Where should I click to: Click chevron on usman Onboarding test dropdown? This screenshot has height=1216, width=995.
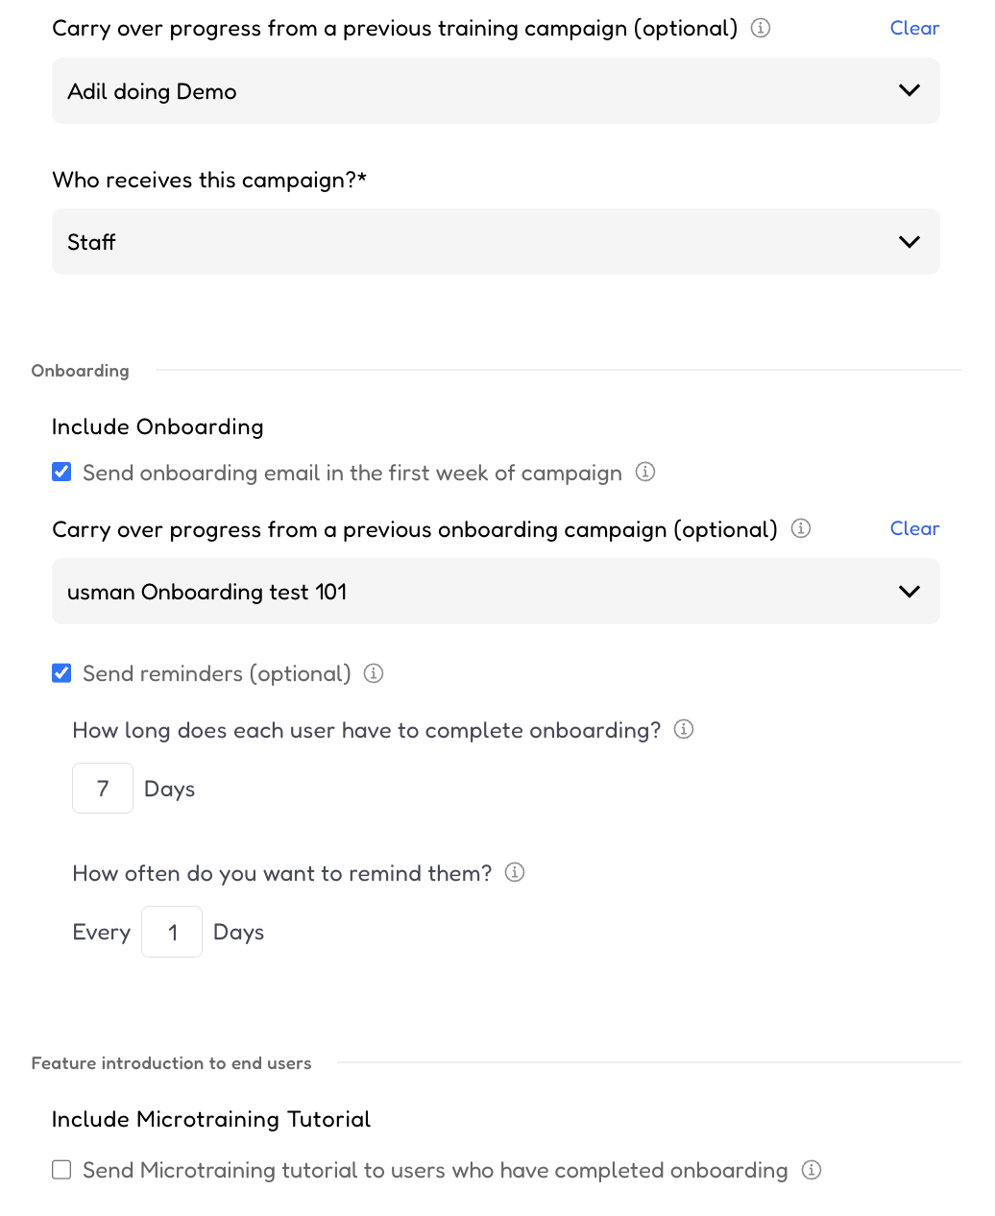point(910,592)
